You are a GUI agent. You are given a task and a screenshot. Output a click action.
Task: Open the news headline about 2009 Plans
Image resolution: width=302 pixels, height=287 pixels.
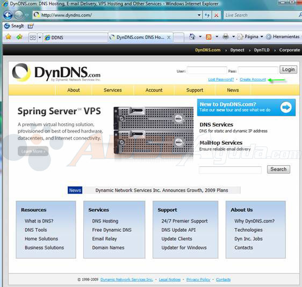tap(162, 190)
